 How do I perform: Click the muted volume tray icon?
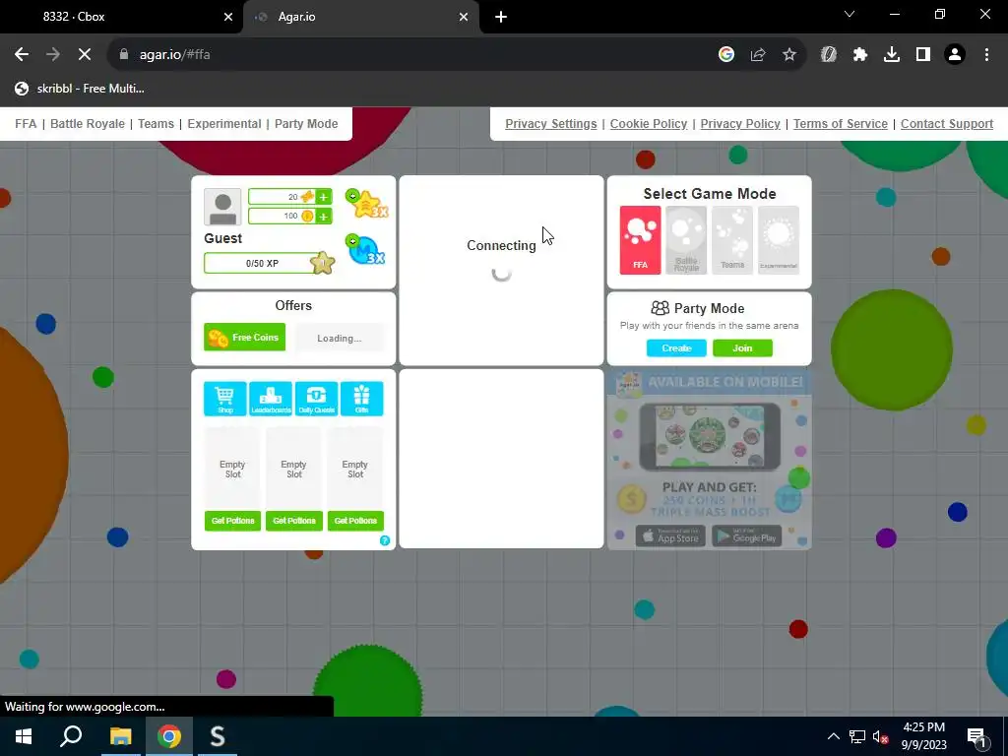[881, 736]
